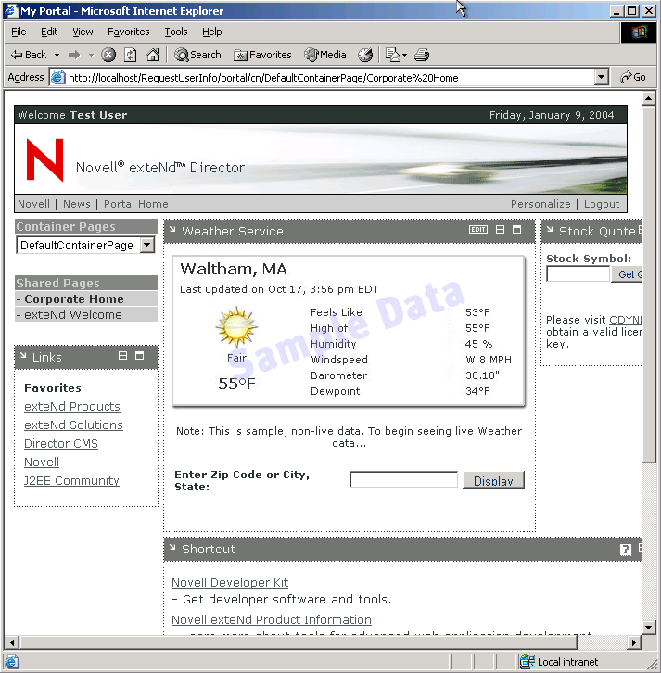Open the J2EE Community link

pos(71,480)
